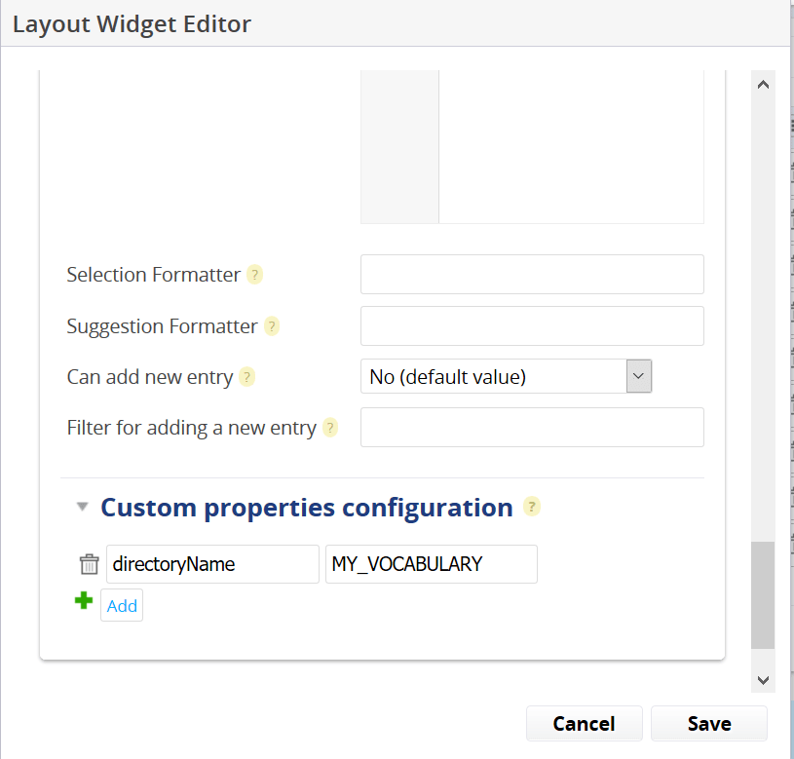Click the directoryName property key field
The width and height of the screenshot is (794, 759).
[x=212, y=564]
